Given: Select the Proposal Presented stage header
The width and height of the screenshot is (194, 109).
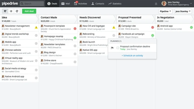Looking at the screenshot, I should [x=136, y=19].
